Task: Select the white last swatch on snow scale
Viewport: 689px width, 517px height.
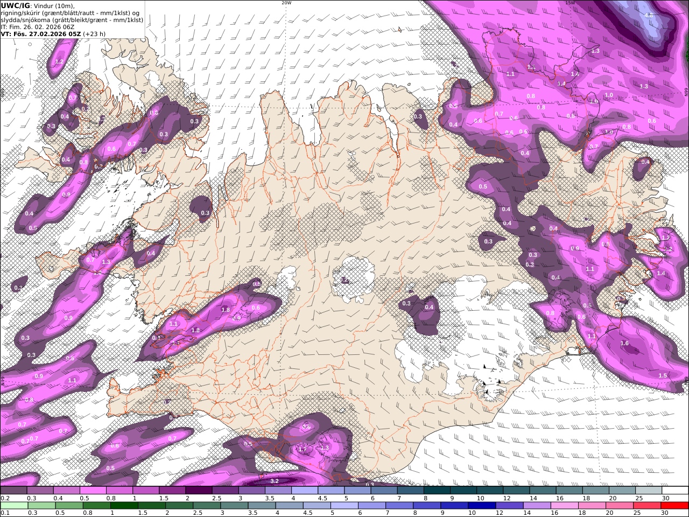Action: (x=675, y=491)
